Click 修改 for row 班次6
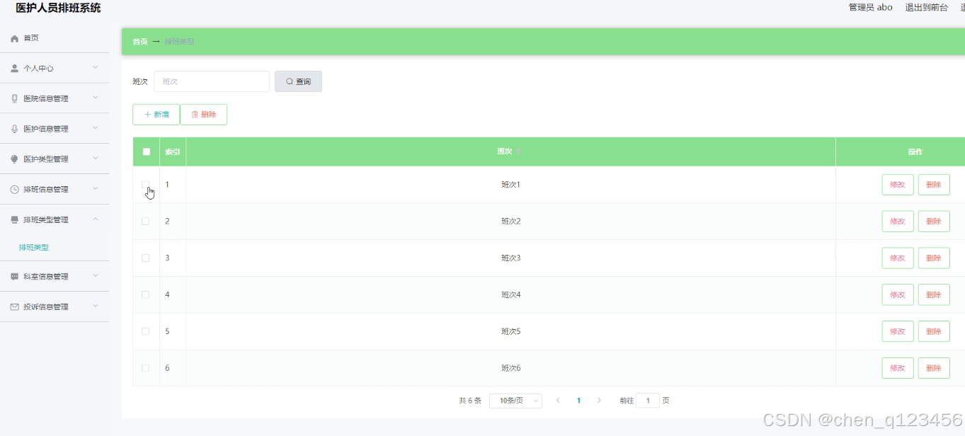Viewport: 965px width, 436px height. 898,368
